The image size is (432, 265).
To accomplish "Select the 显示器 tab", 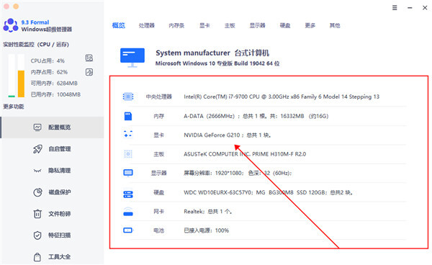I will coord(257,26).
